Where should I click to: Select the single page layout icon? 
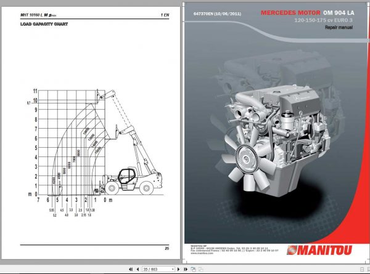(362, 269)
